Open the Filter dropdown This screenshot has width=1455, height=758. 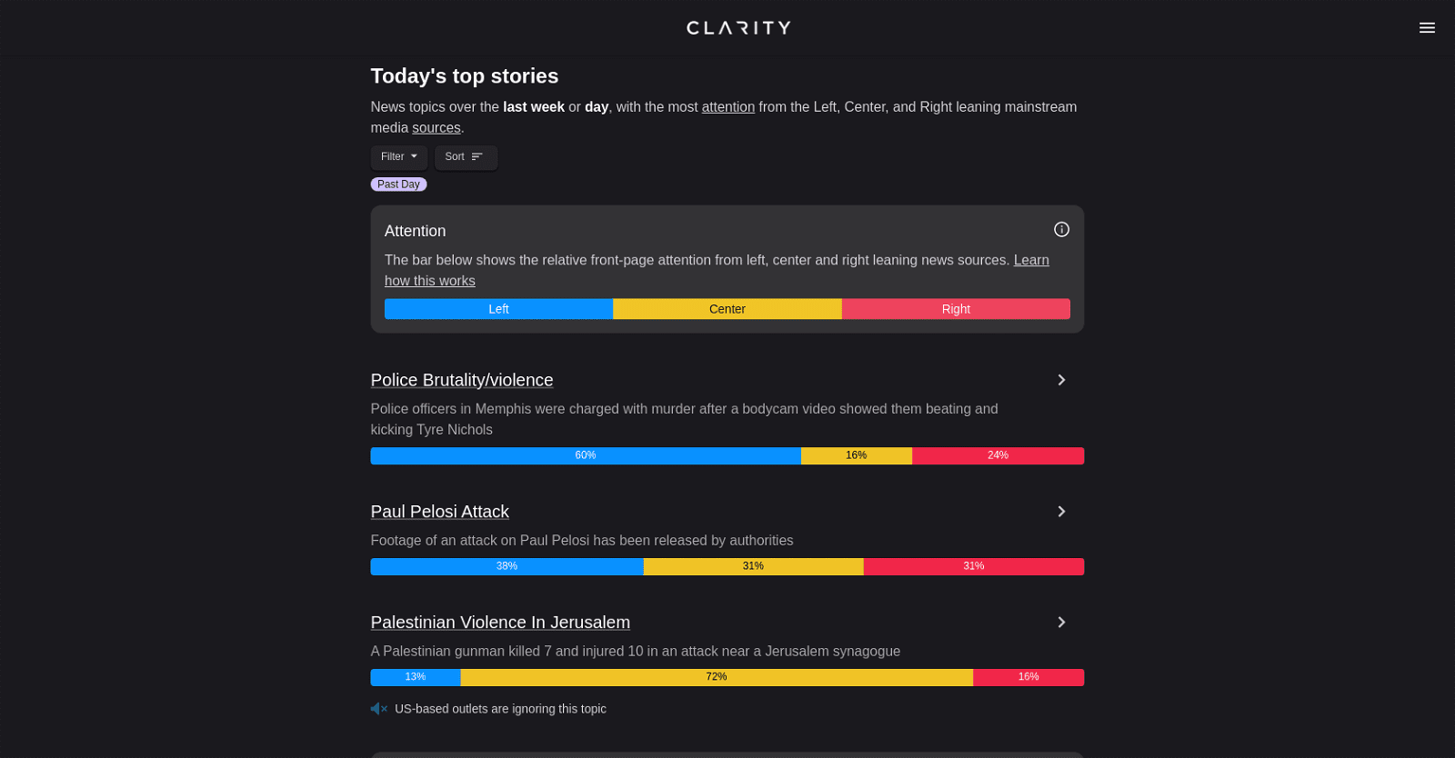pyautogui.click(x=398, y=157)
